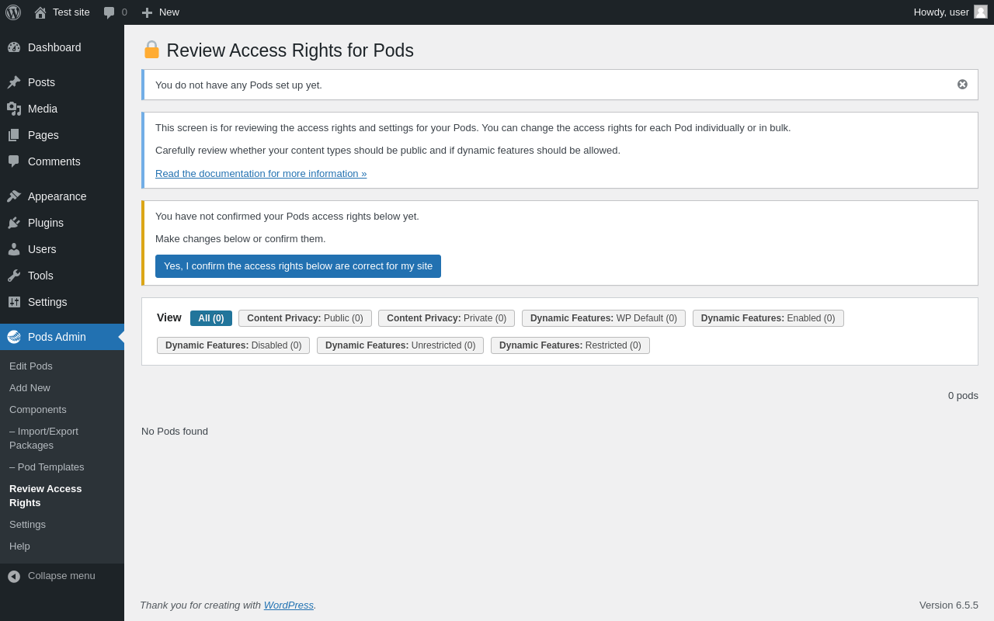Dismiss the 'no Pods set up' notice
Screen dimensions: 994x621
point(962,85)
